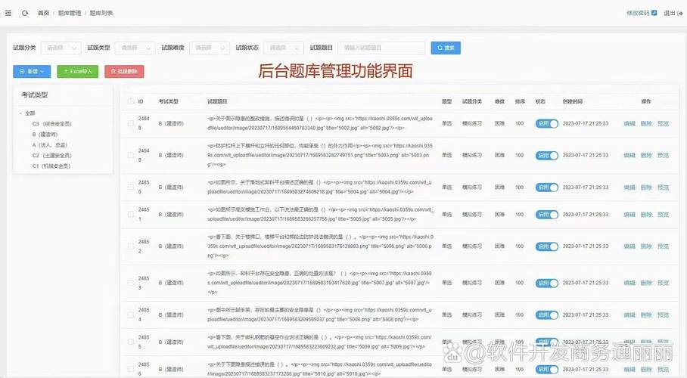This screenshot has height=378, width=687.
Task: Focus the 试题题目 search input
Action: point(381,48)
